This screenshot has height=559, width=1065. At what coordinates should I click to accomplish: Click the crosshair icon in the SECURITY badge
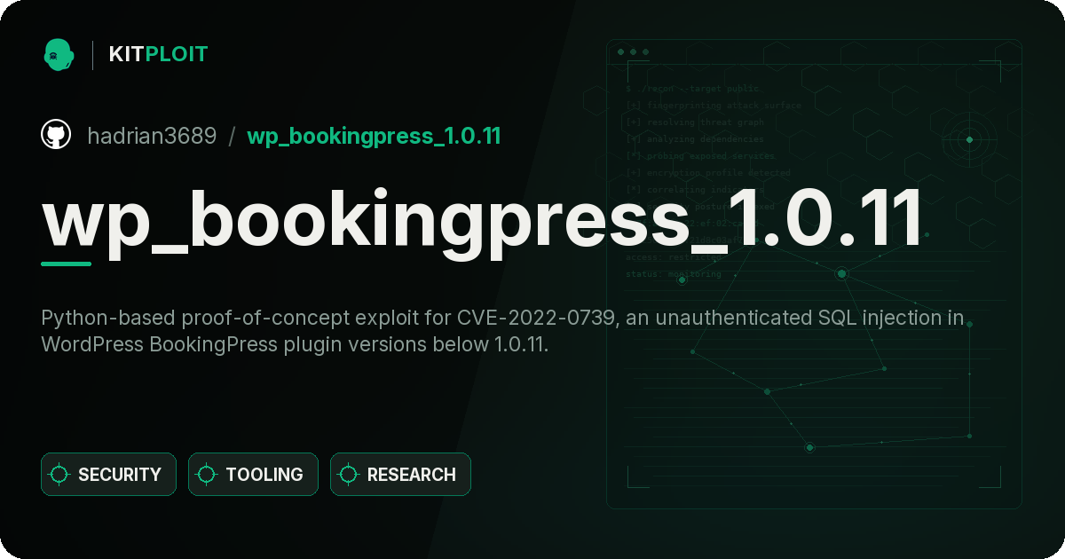(59, 475)
